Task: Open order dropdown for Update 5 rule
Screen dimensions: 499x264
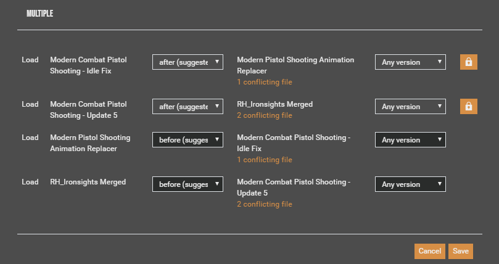Action: 188,106
